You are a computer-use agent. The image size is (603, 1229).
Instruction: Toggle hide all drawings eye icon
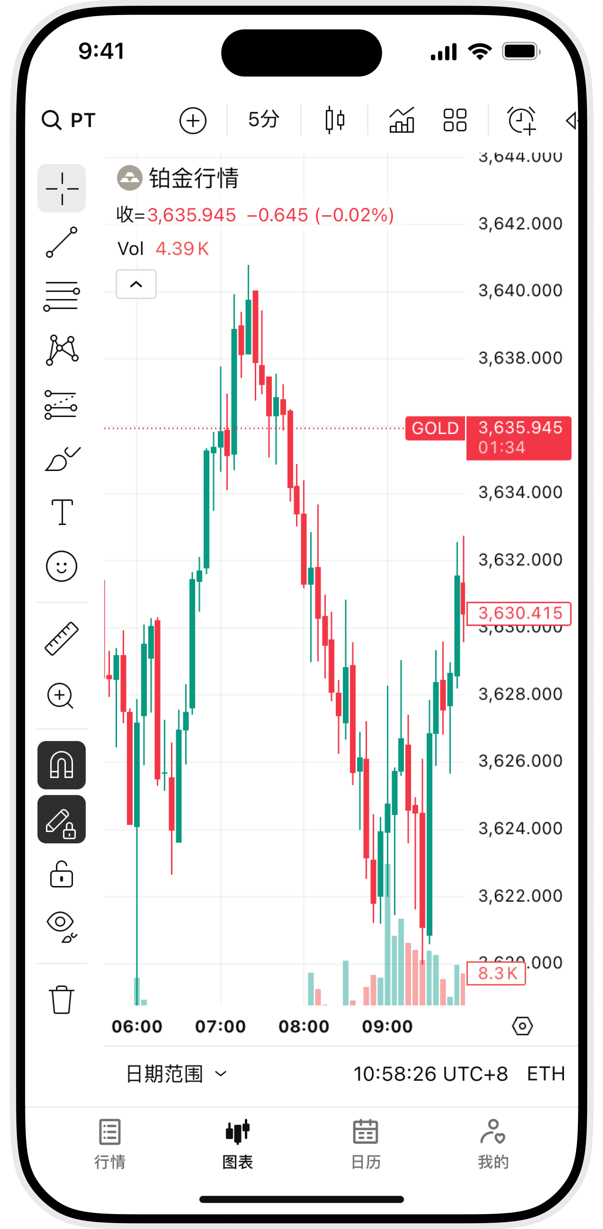pyautogui.click(x=62, y=927)
